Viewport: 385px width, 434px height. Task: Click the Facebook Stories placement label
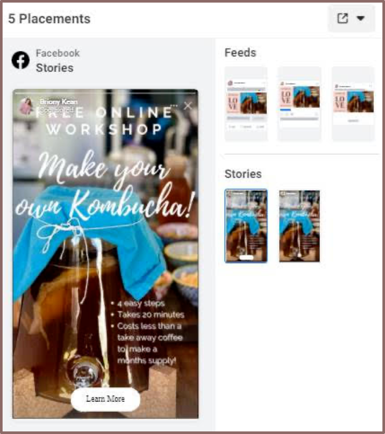tap(58, 60)
